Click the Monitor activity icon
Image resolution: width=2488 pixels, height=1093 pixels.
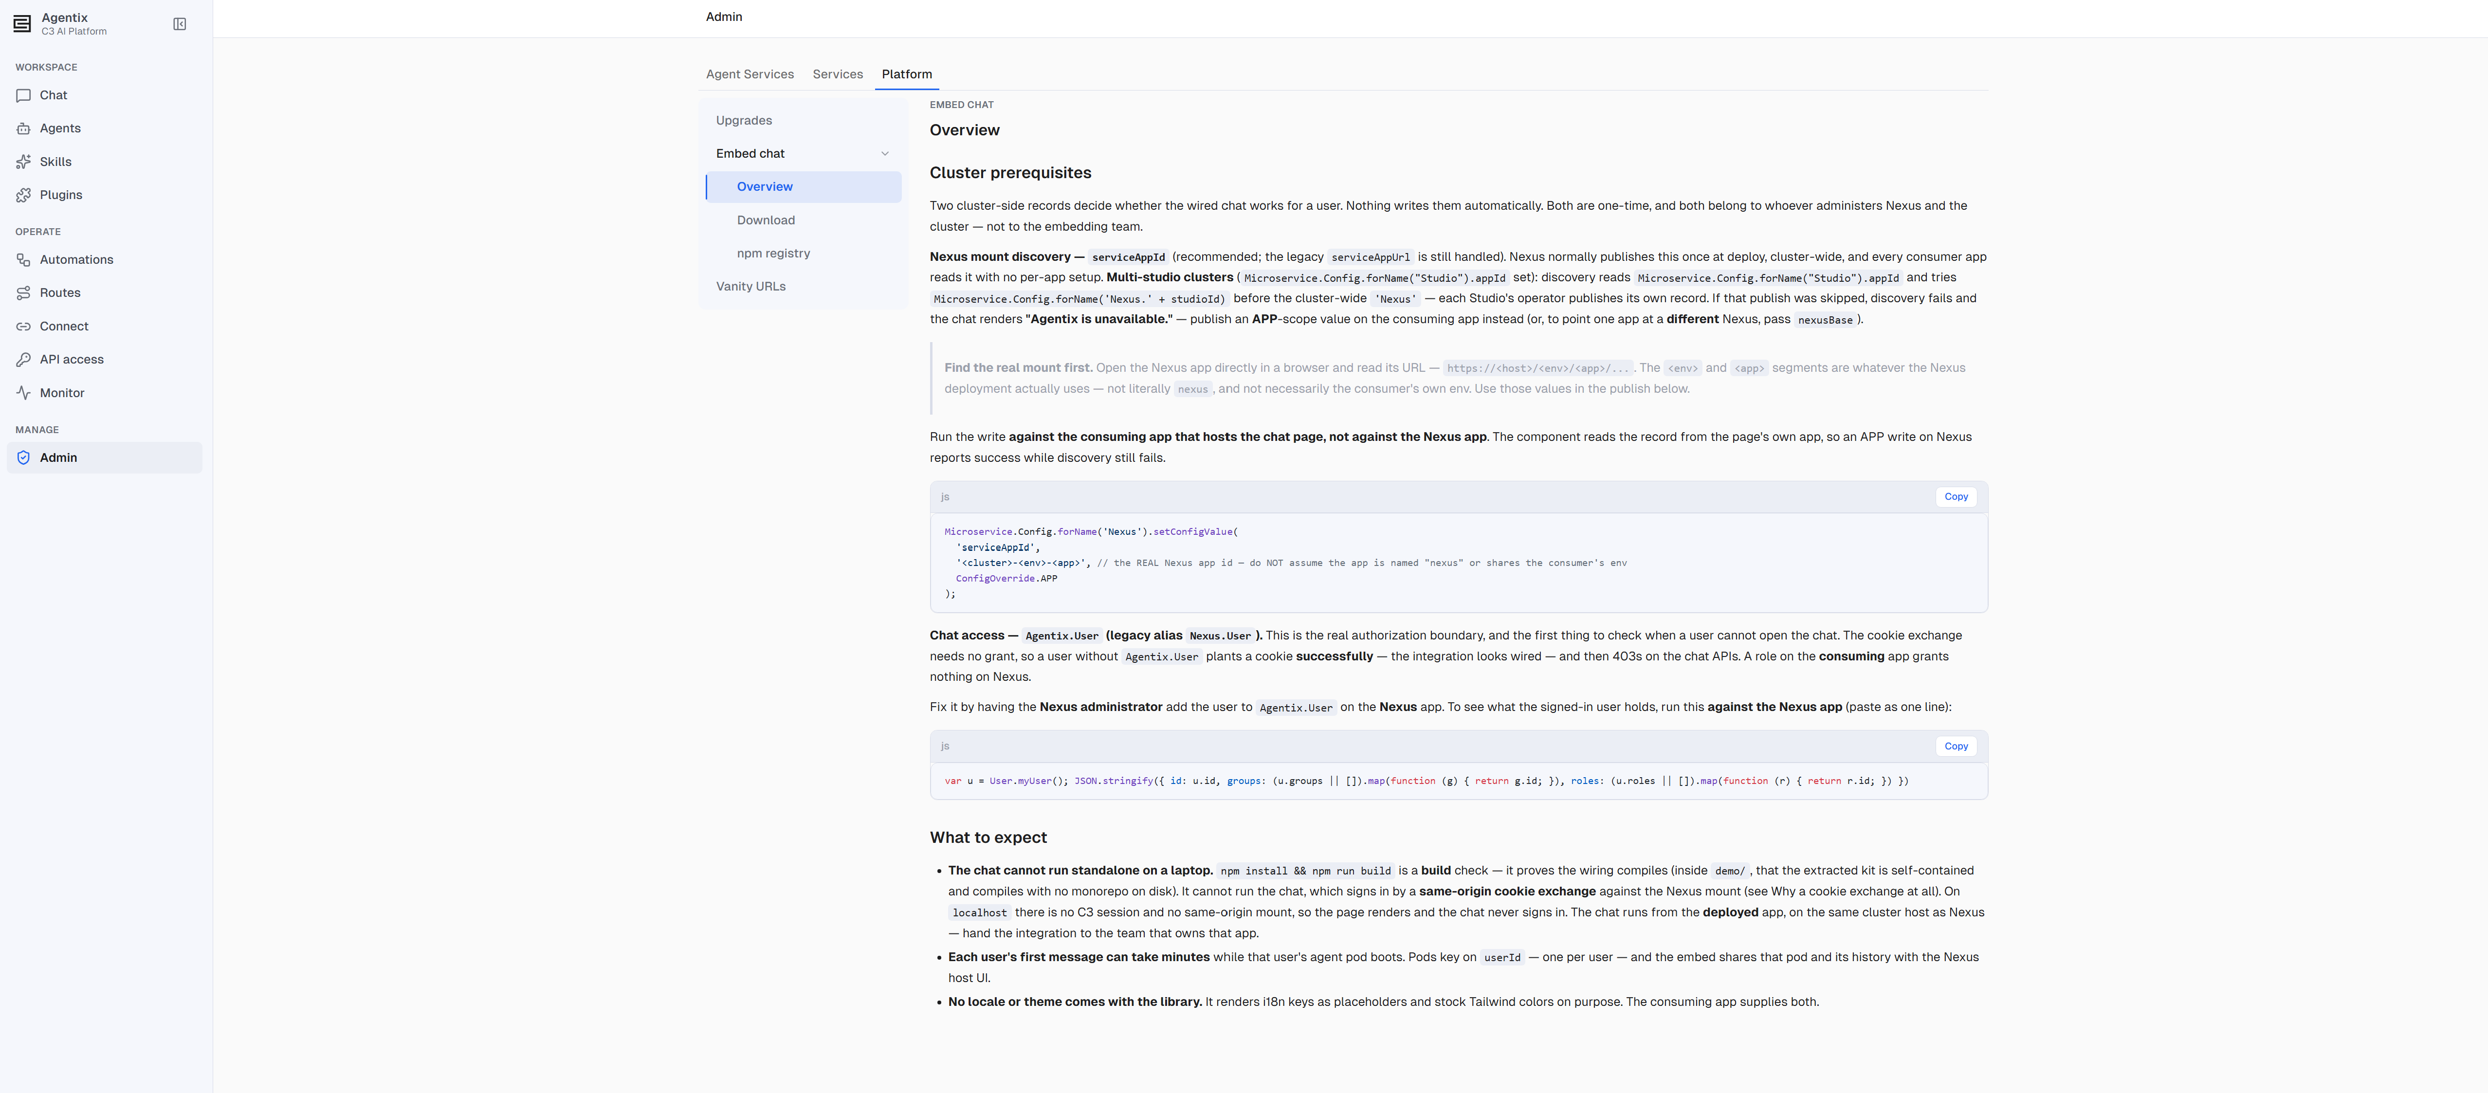[24, 393]
